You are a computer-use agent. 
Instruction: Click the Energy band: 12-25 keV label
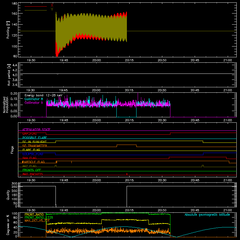tap(43, 95)
